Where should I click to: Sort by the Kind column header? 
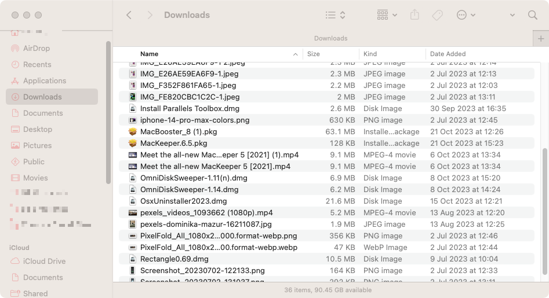370,54
